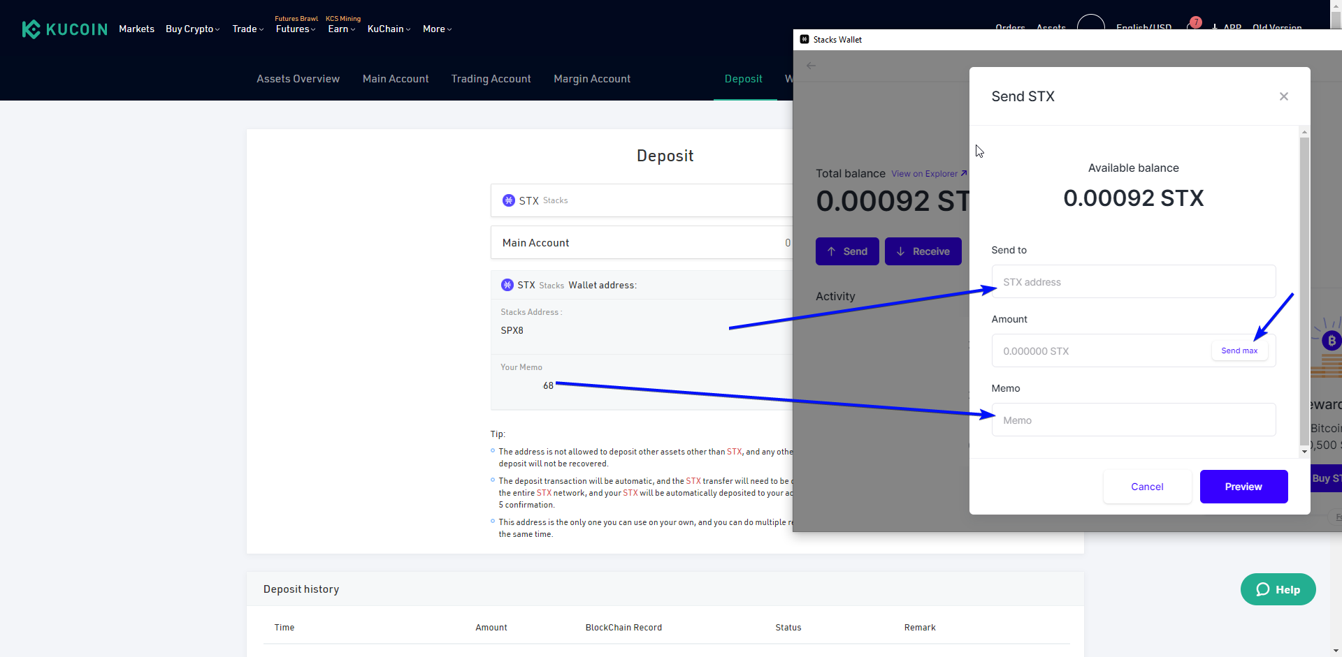The height and width of the screenshot is (657, 1342).
Task: Open View on Explorer link
Action: click(x=928, y=174)
